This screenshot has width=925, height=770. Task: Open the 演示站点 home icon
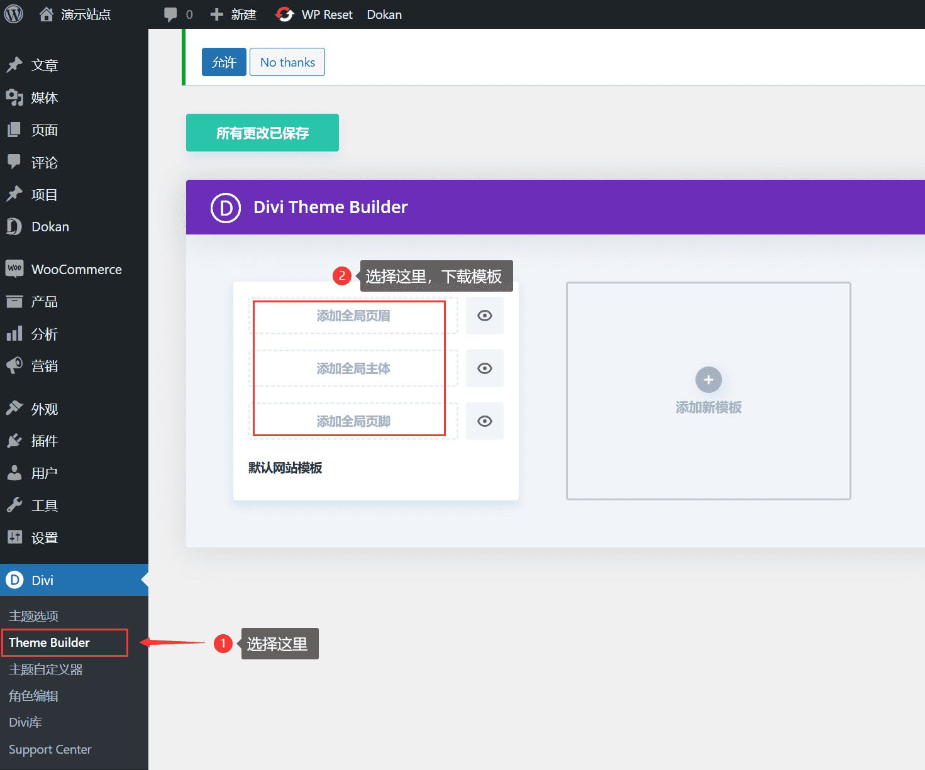pos(46,14)
